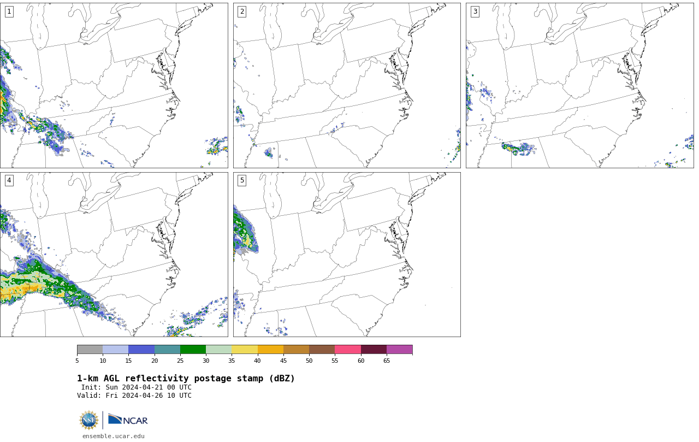Click the NSF logo
699x442 pixels.
89,420
